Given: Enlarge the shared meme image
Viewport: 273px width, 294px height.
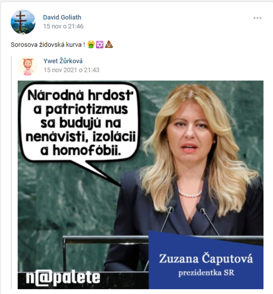Looking at the screenshot, I should 140,185.
